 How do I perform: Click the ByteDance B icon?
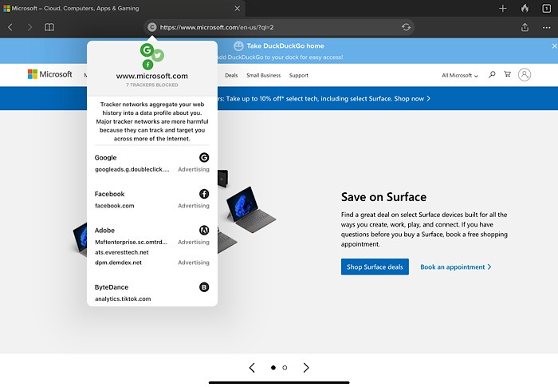click(204, 287)
